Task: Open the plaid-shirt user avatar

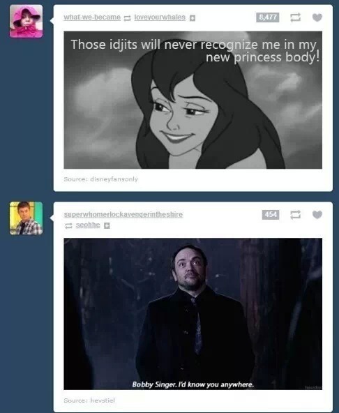Action: (26, 218)
